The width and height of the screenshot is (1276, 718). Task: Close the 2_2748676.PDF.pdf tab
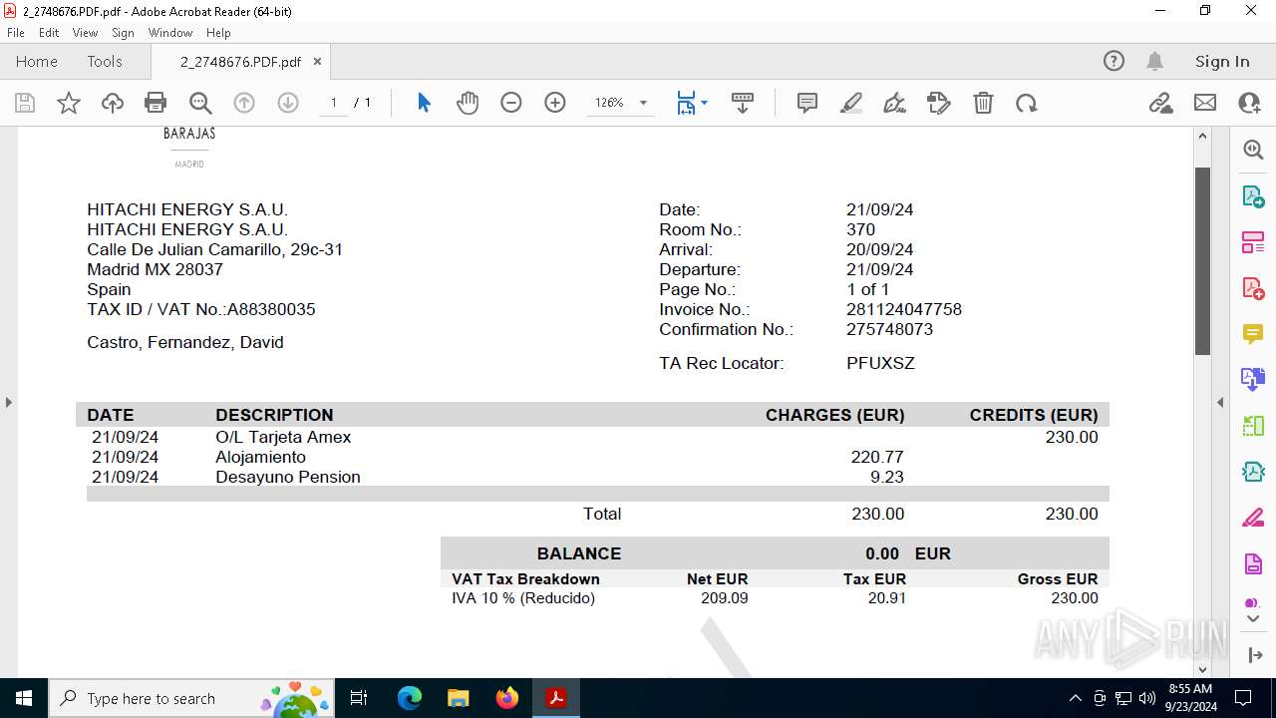pos(317,61)
